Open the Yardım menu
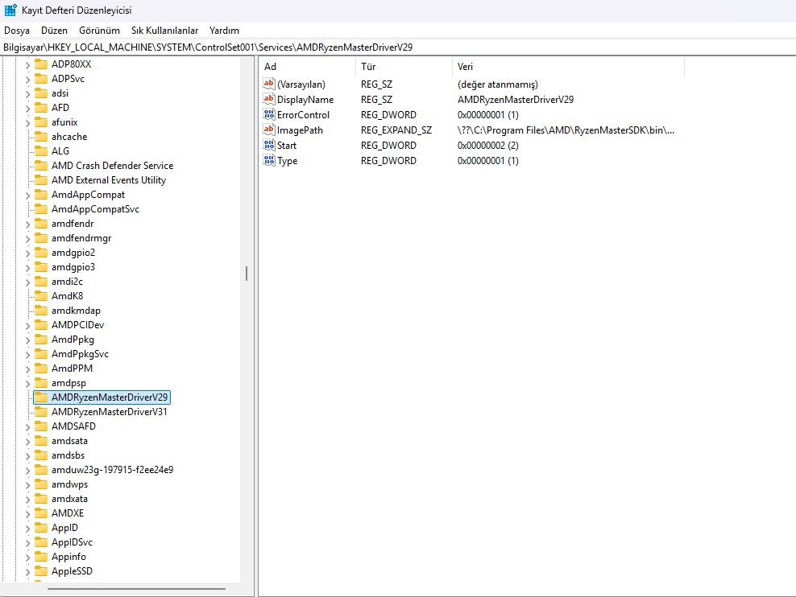The width and height of the screenshot is (796, 597). click(x=224, y=31)
